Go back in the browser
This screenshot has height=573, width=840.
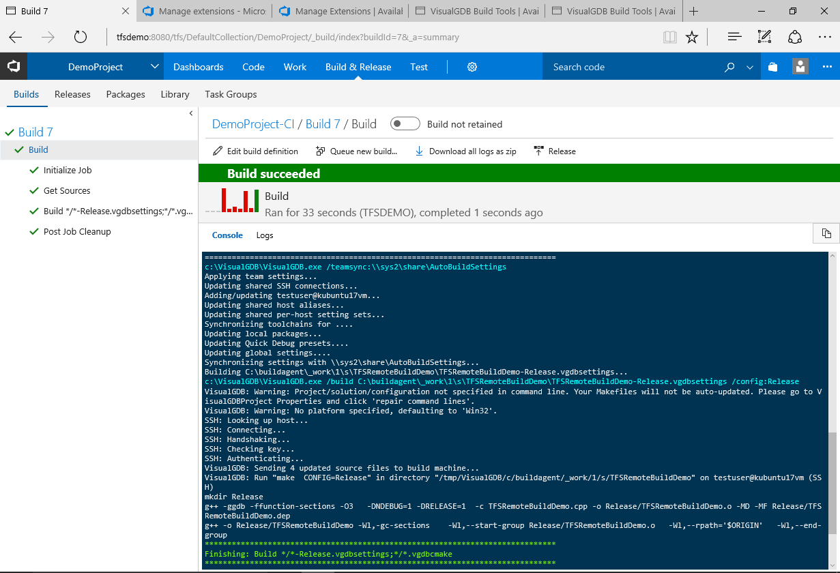(16, 38)
